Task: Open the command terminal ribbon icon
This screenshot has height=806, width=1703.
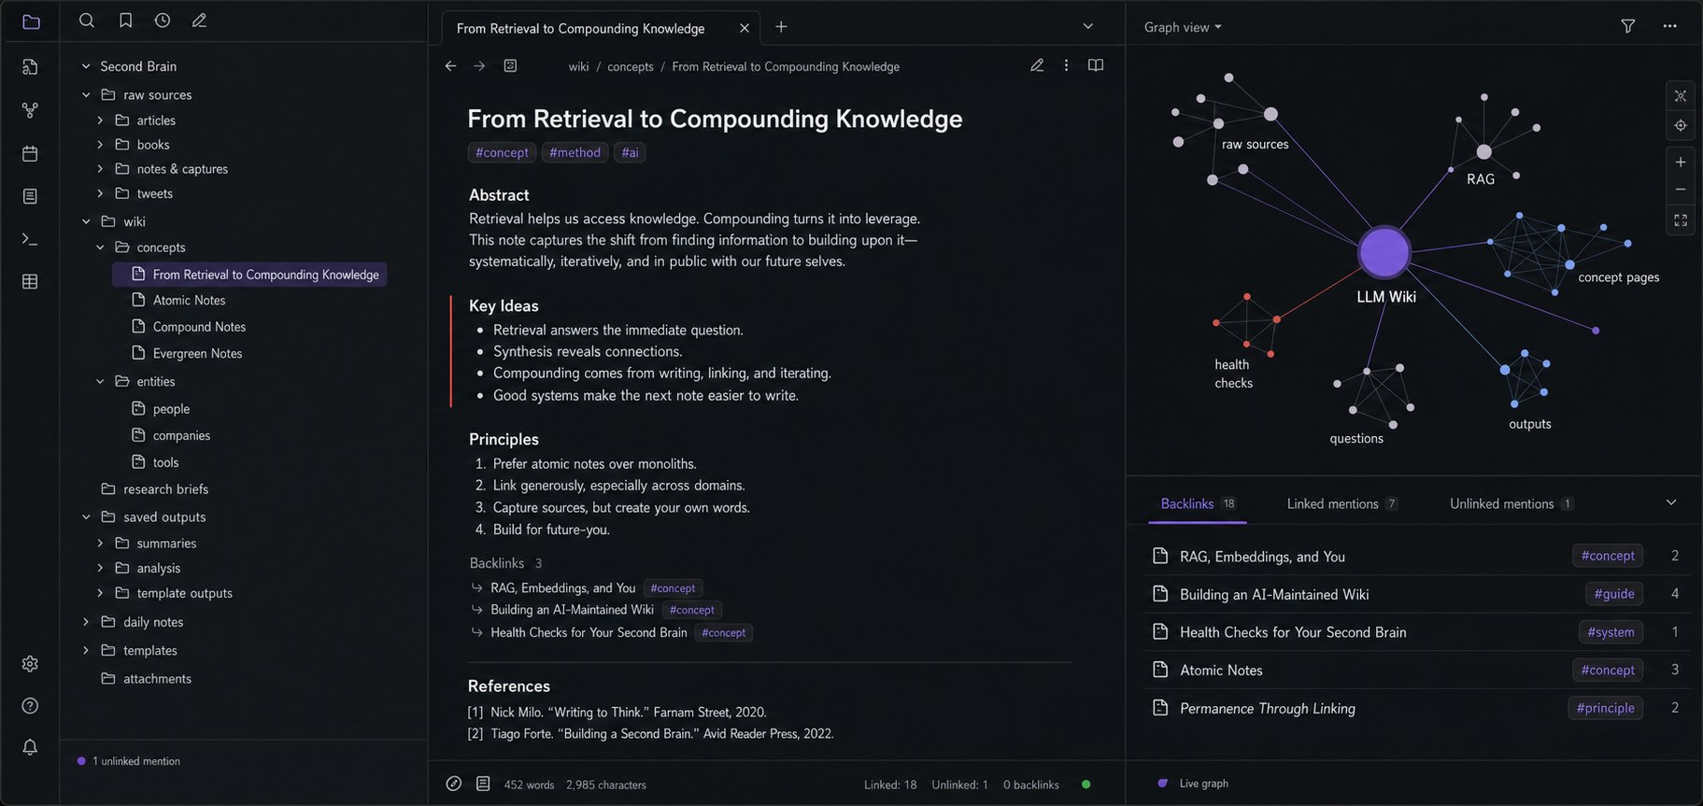Action: click(x=30, y=239)
